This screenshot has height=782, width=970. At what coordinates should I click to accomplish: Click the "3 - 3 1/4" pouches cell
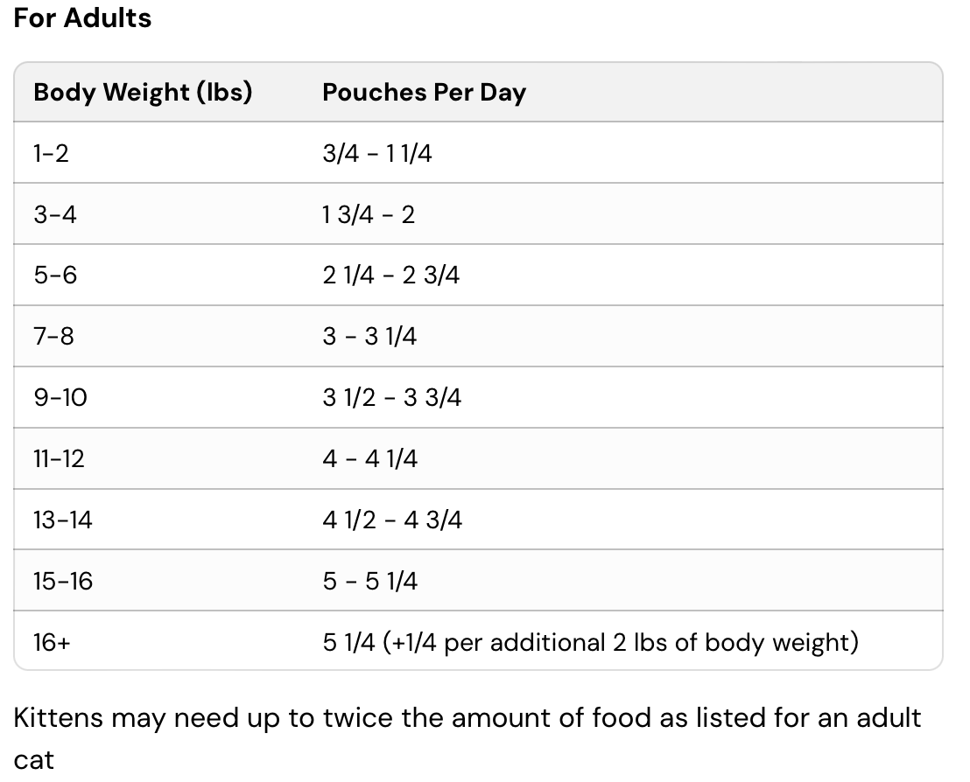(x=369, y=337)
